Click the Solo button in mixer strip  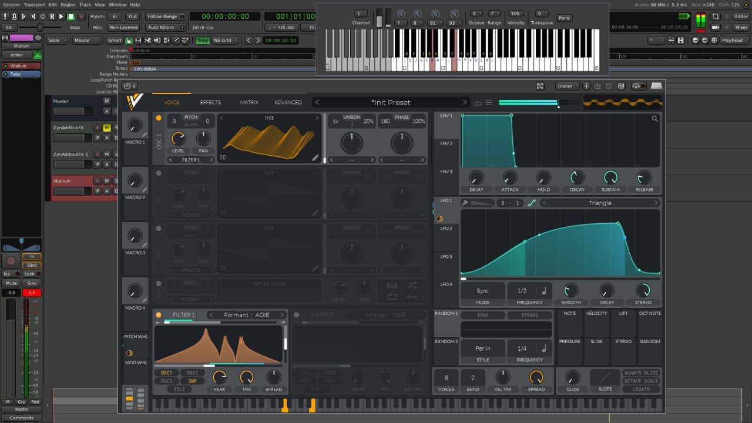(32, 283)
